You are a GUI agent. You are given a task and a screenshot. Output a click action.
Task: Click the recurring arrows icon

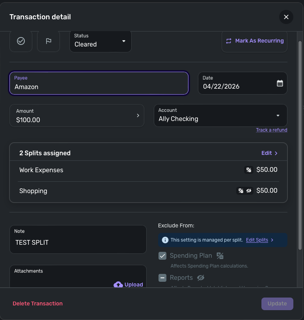point(229,41)
